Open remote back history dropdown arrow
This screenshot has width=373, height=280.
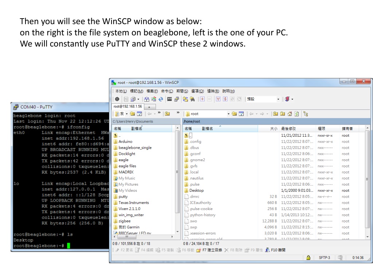256,114
